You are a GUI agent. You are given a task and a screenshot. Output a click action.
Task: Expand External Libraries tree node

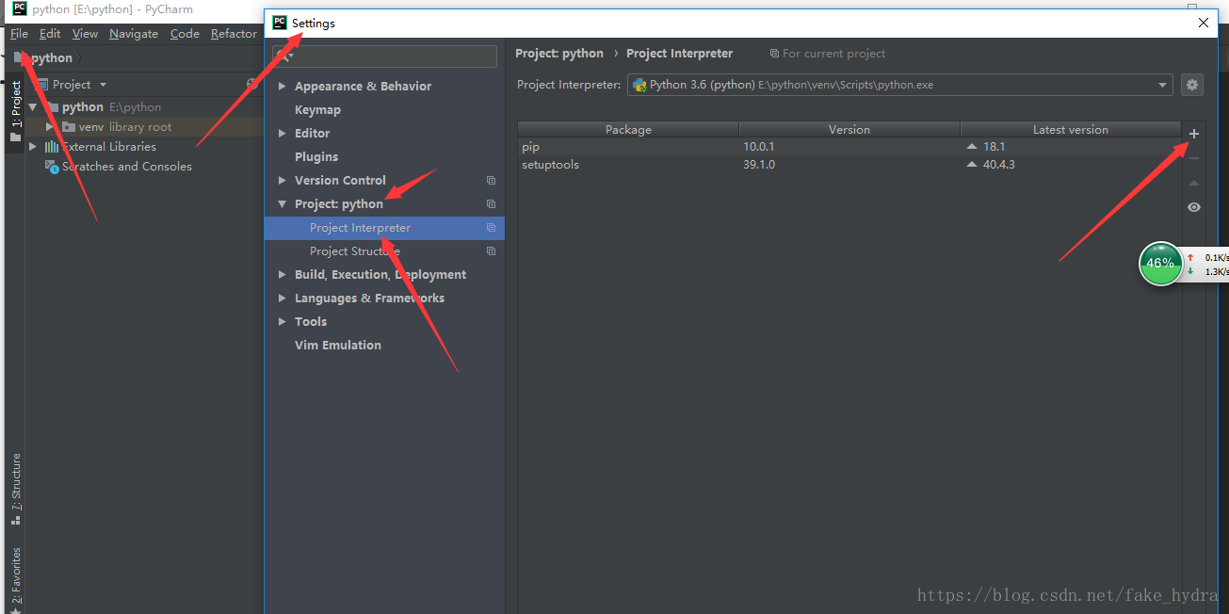(33, 146)
